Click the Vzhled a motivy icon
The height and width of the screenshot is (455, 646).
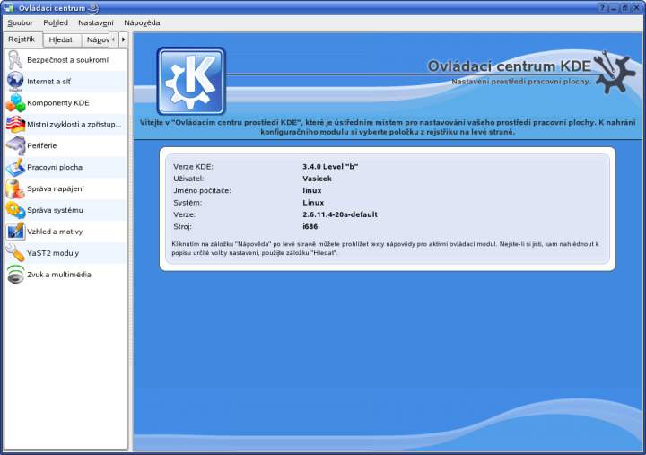coord(15,232)
